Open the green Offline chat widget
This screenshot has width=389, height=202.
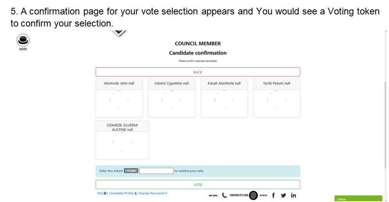(358, 198)
